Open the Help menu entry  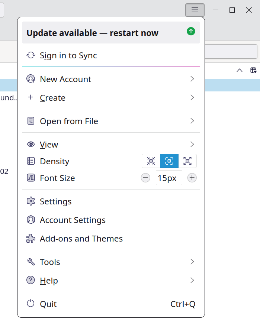[x=49, y=281]
